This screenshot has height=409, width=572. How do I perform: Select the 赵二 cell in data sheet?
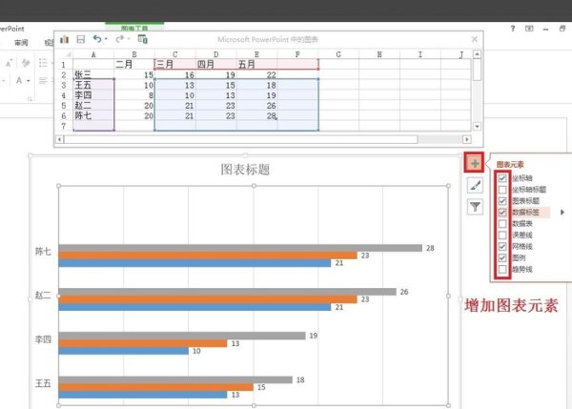(x=93, y=106)
